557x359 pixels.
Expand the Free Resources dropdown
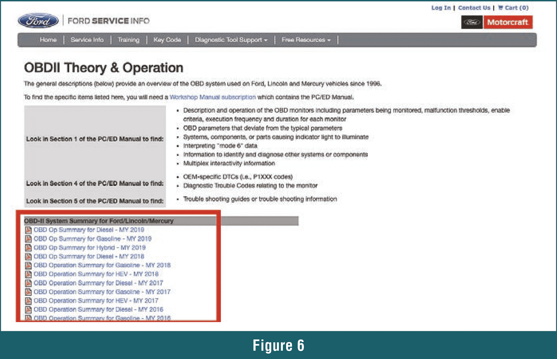(x=306, y=40)
